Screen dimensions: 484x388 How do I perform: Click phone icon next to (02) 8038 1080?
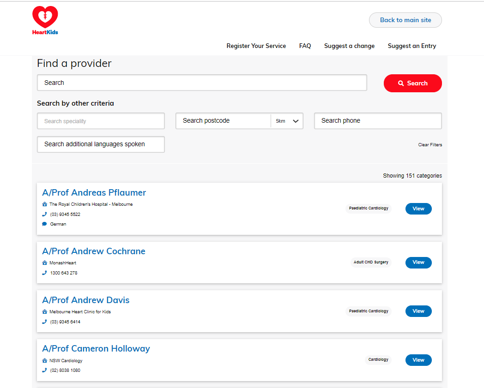44,370
